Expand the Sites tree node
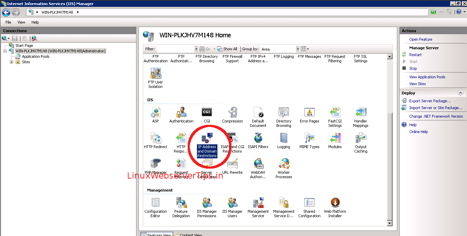467x236 pixels. pos(11,62)
